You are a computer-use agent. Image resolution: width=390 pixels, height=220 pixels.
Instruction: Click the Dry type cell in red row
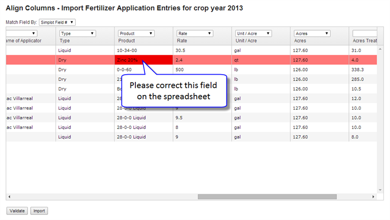(85, 60)
